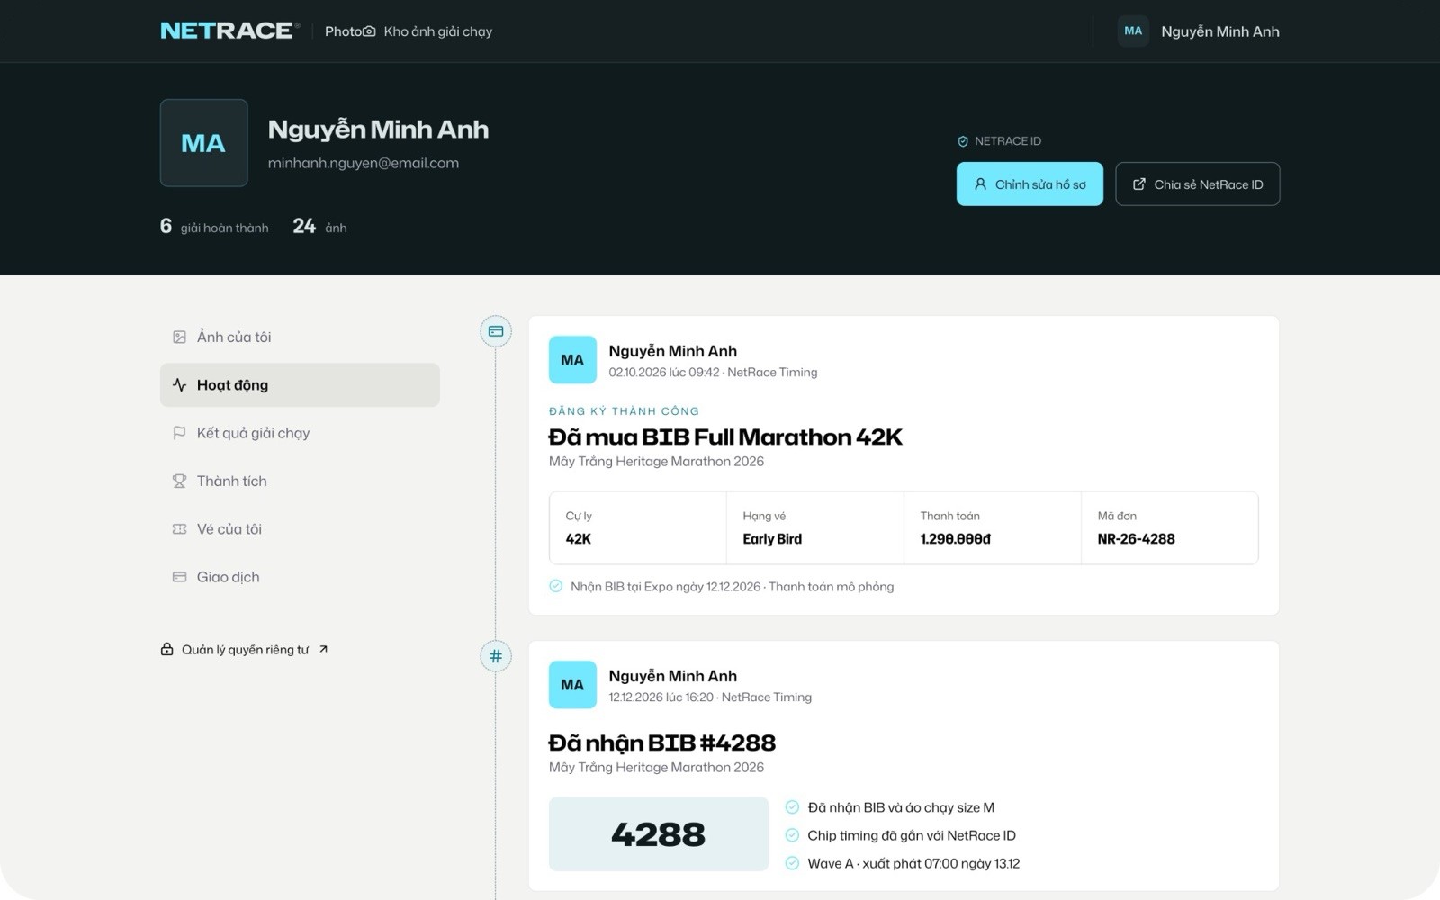Image resolution: width=1440 pixels, height=900 pixels.
Task: Click the 4288 bib number tile
Action: click(x=659, y=834)
